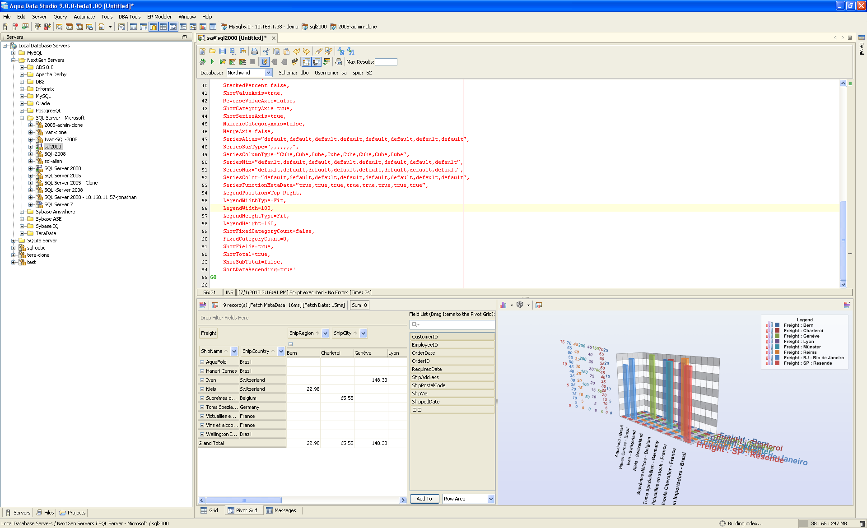Toggle the auto-commit database icon
The image size is (867, 528).
pyautogui.click(x=265, y=62)
